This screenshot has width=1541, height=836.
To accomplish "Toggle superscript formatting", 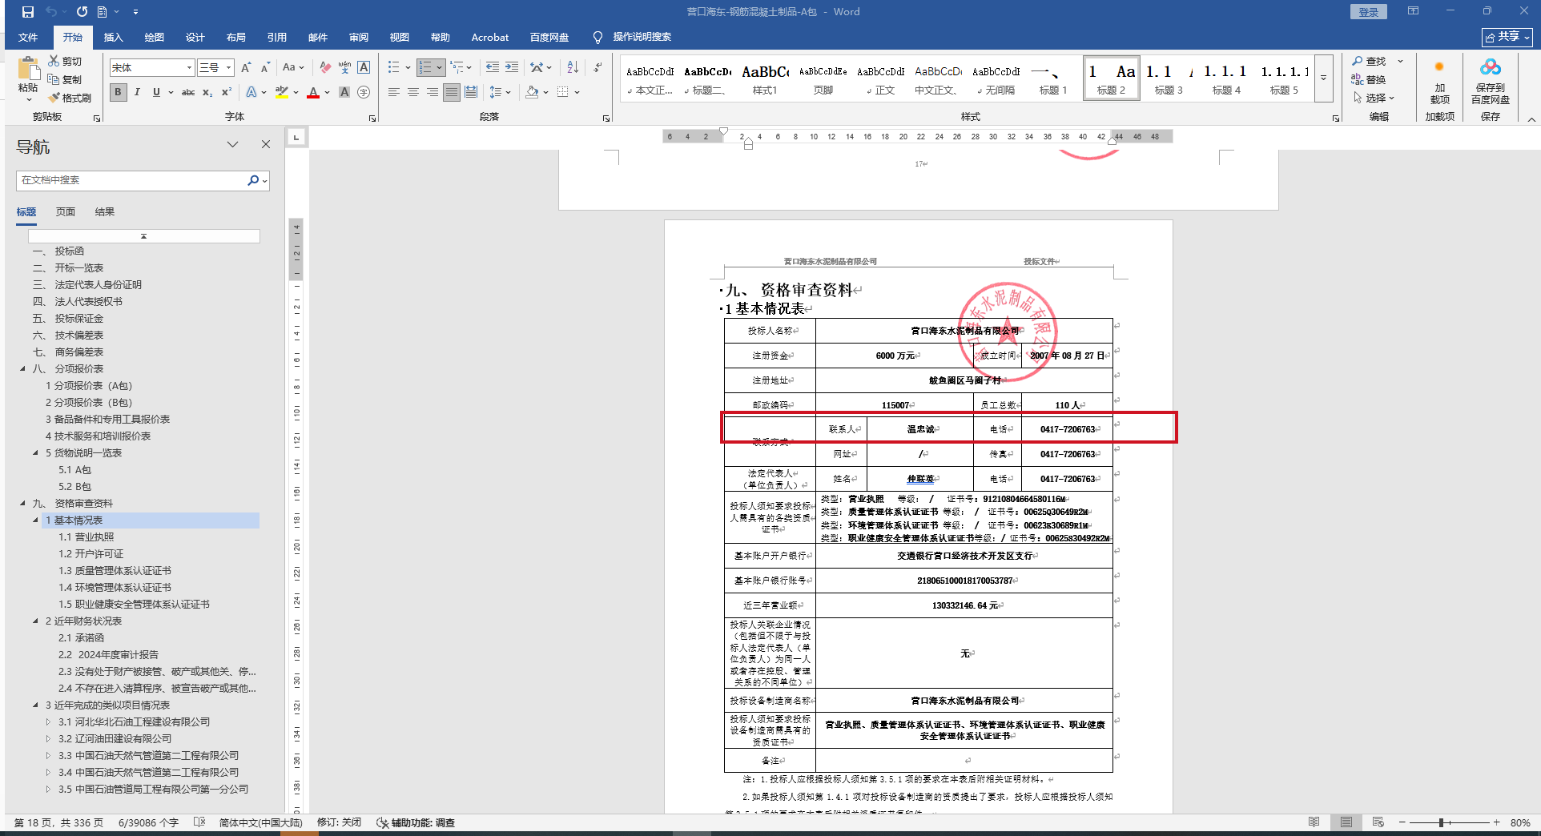I will (x=227, y=92).
